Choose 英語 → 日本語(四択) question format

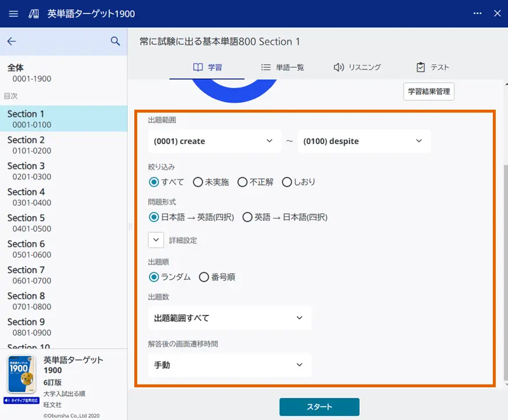click(x=248, y=217)
